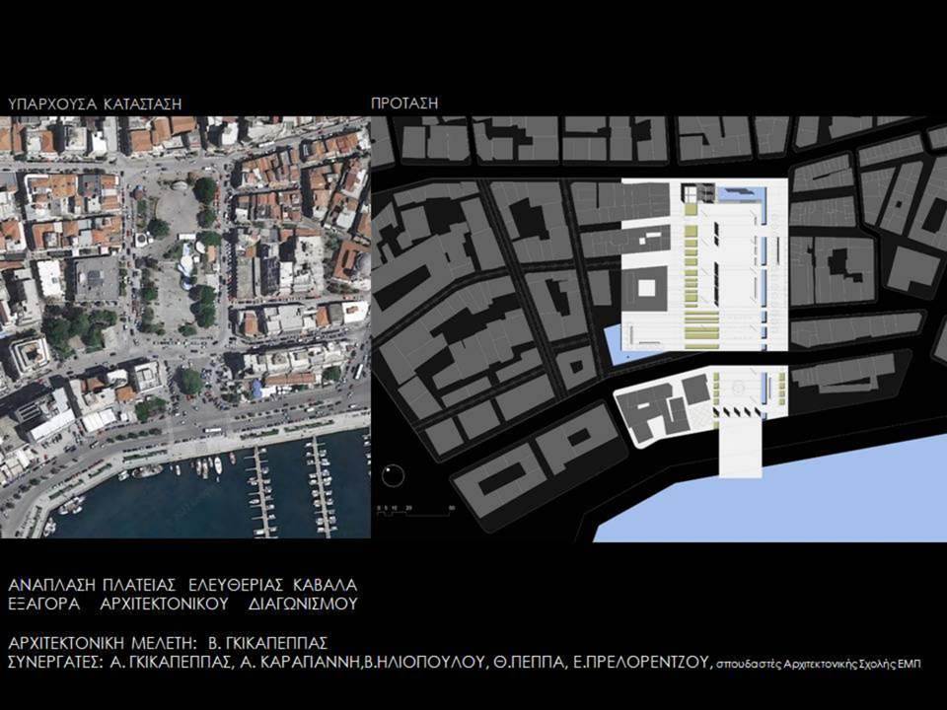Click the 'ΕΞΑΓΟΡΑ ΑΡΧΙΤΕΚΤΟΝΙΚΟΥ ΔΙΑΓΩΝΙΣΜΟΥ' line
This screenshot has width=947, height=710.
coord(183,603)
